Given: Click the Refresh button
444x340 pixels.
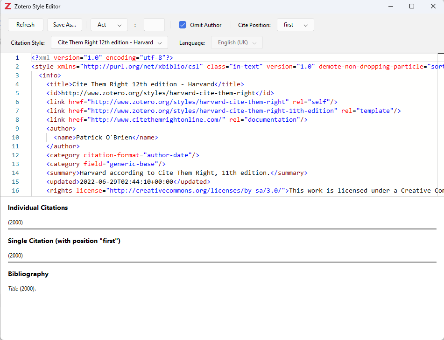Looking at the screenshot, I should tap(26, 25).
